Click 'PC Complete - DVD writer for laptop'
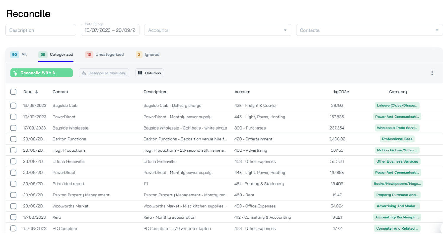This screenshot has height=236, width=443. click(177, 228)
